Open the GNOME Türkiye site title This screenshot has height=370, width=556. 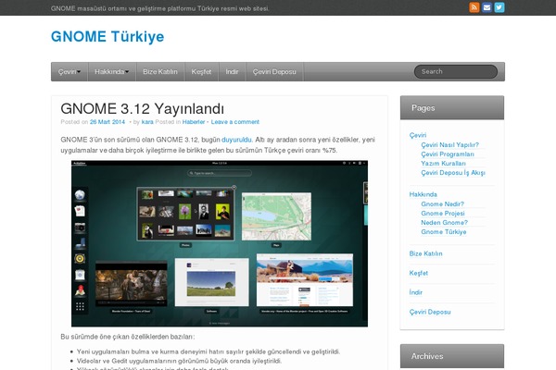click(107, 36)
